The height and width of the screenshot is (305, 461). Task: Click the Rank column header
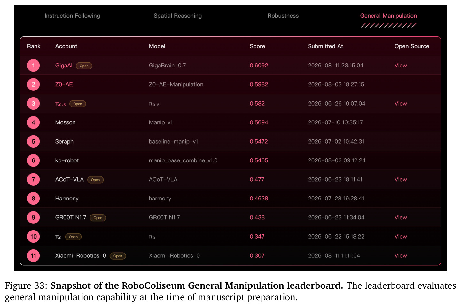pyautogui.click(x=34, y=46)
